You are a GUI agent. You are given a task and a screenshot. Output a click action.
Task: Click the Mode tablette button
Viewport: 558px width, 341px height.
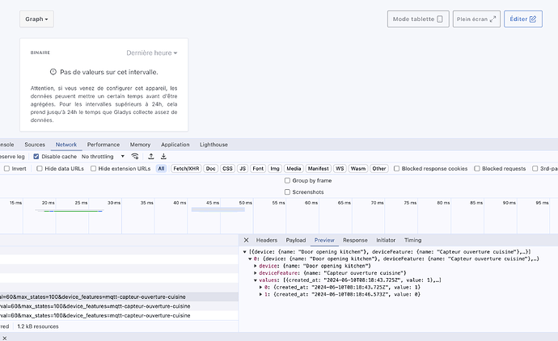[x=418, y=19]
